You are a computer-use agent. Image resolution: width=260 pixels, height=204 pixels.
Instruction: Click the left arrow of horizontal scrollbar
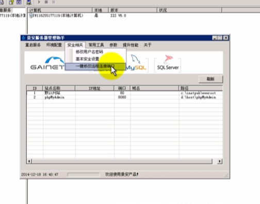[x=29, y=161]
